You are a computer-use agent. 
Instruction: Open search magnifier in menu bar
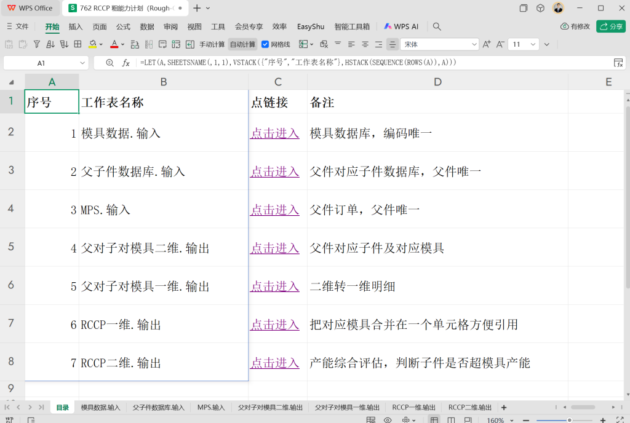coord(437,26)
